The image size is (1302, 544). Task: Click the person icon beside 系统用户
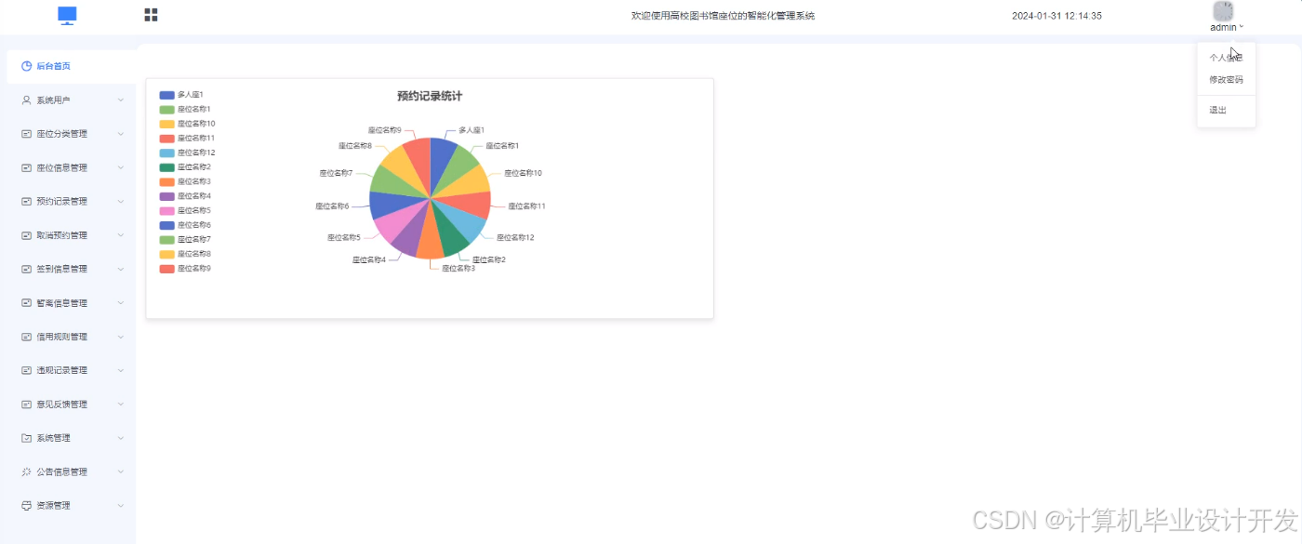pyautogui.click(x=27, y=100)
